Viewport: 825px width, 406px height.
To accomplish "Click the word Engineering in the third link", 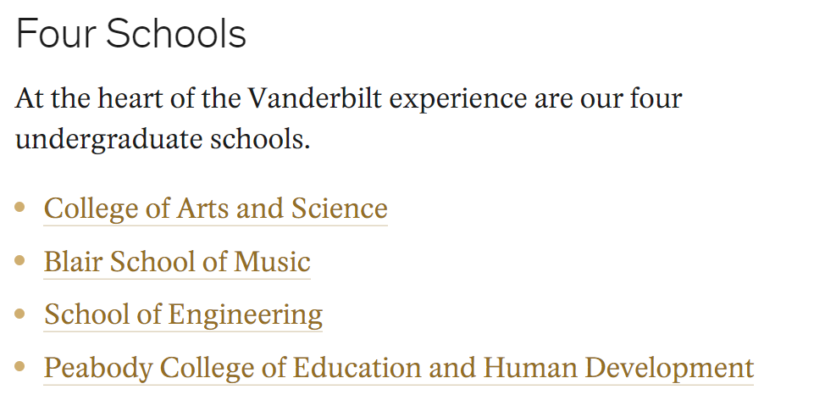I will coord(245,316).
